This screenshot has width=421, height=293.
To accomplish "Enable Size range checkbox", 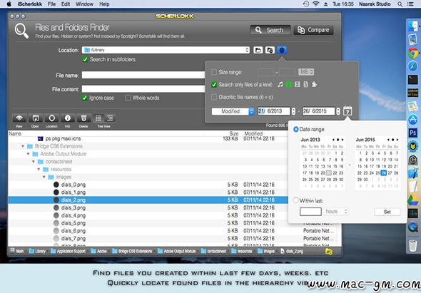I will pyautogui.click(x=214, y=72).
